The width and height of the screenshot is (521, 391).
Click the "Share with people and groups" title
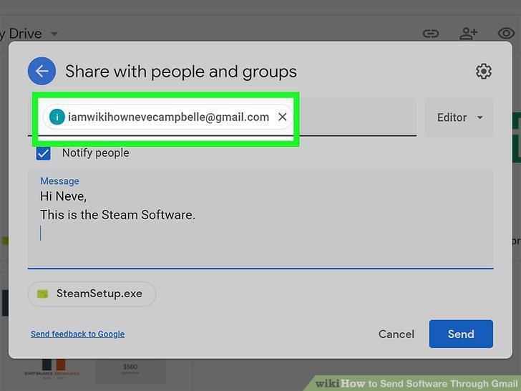[x=181, y=72]
